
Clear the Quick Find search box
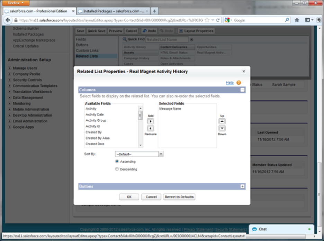[x=191, y=39]
